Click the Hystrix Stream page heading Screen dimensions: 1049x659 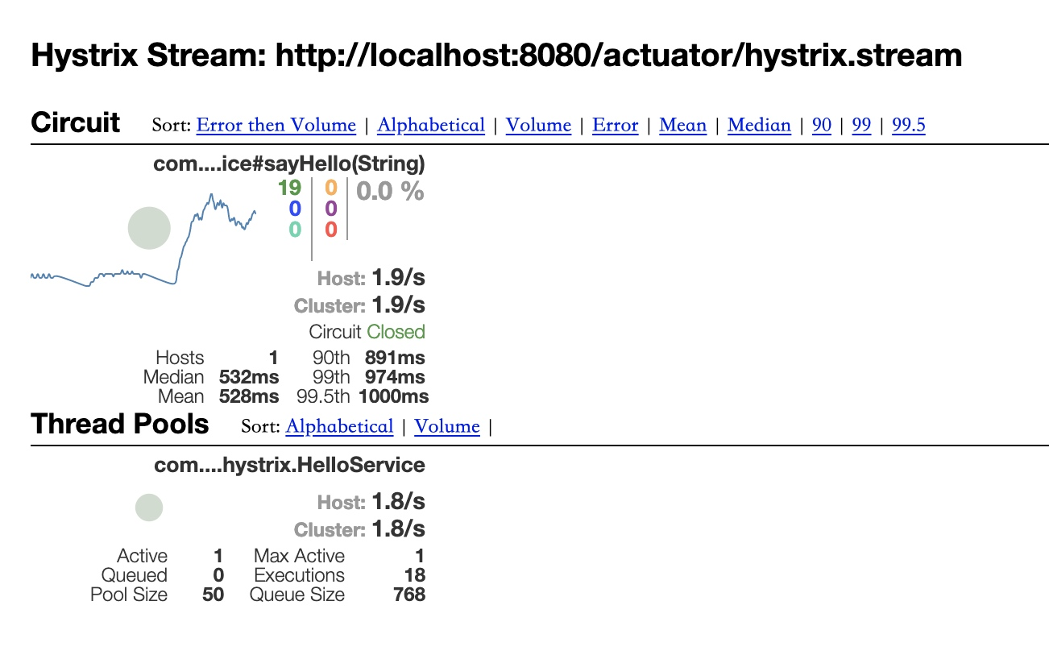point(496,56)
